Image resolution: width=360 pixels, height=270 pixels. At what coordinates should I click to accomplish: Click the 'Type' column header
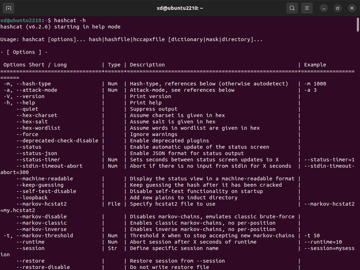click(x=114, y=65)
